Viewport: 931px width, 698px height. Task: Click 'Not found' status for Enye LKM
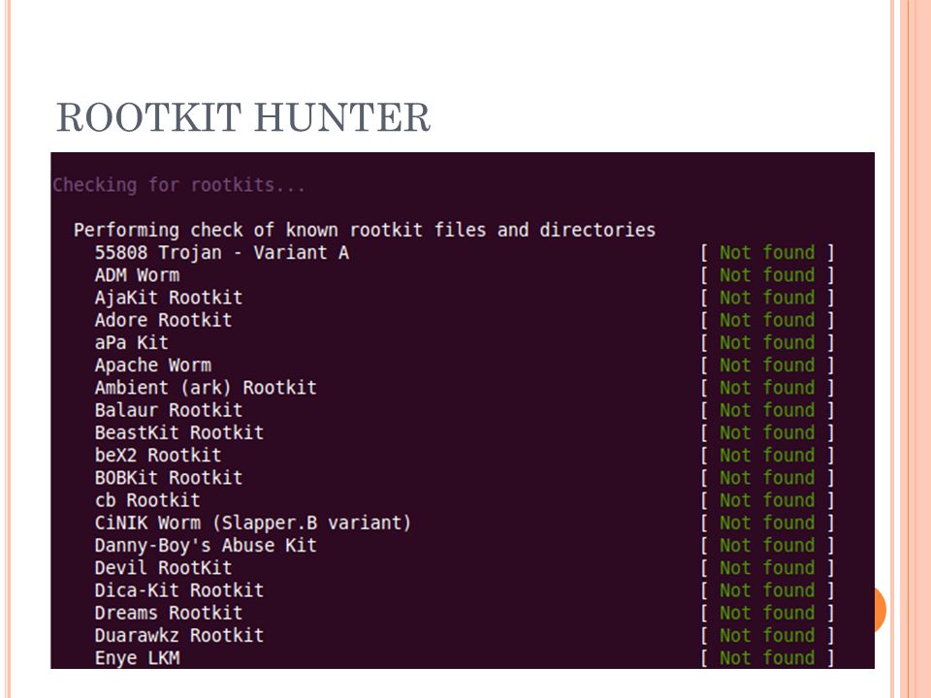click(x=767, y=659)
